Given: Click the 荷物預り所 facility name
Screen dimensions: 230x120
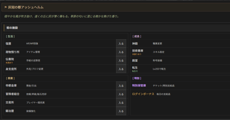Looking at the screenshot, I should coord(12,52).
